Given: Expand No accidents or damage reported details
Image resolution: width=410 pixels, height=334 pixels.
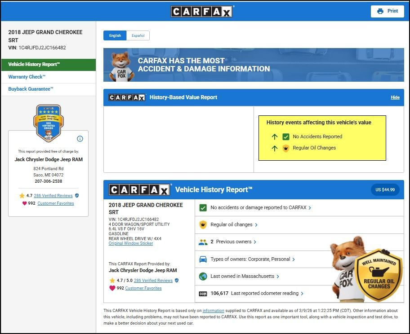Looking at the screenshot, I should click(261, 208).
